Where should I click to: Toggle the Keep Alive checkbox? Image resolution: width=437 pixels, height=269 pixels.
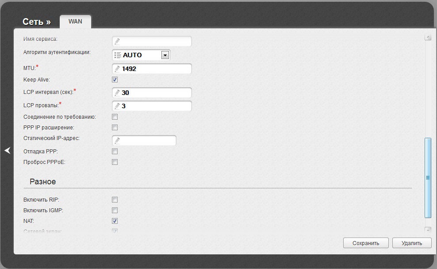click(115, 80)
